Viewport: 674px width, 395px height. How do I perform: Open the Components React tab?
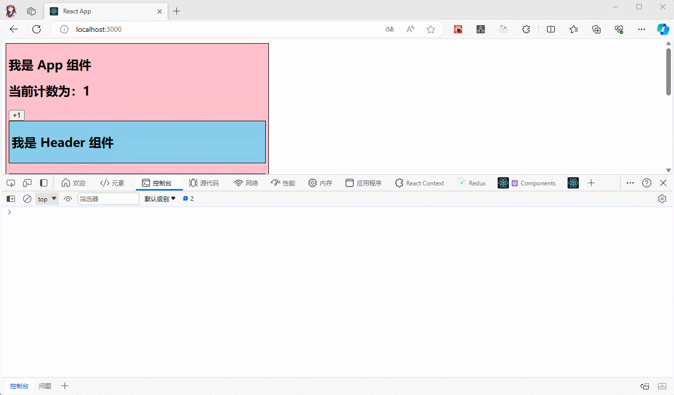pos(533,183)
